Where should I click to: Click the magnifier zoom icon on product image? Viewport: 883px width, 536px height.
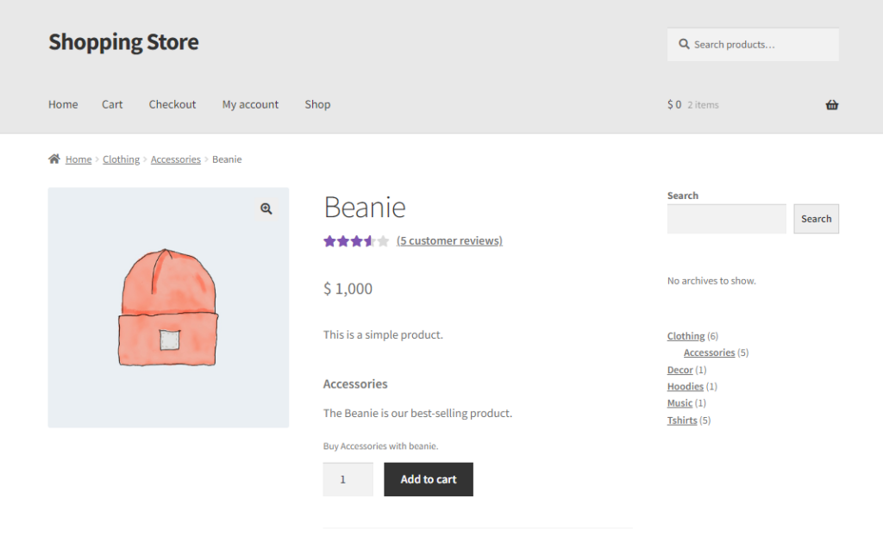266,209
